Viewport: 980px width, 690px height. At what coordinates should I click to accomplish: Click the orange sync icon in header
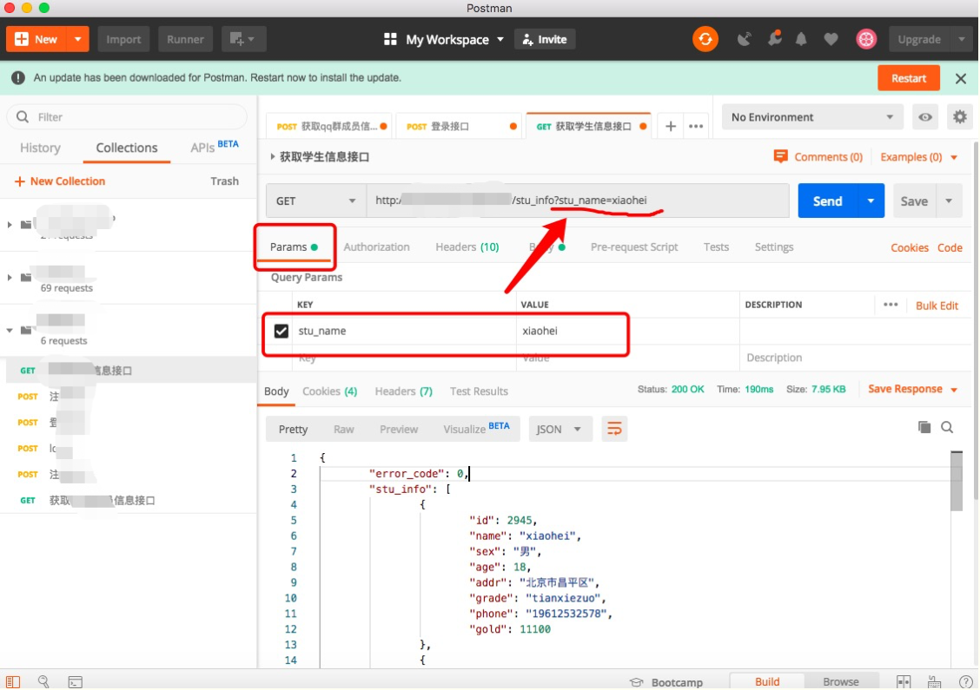click(705, 39)
